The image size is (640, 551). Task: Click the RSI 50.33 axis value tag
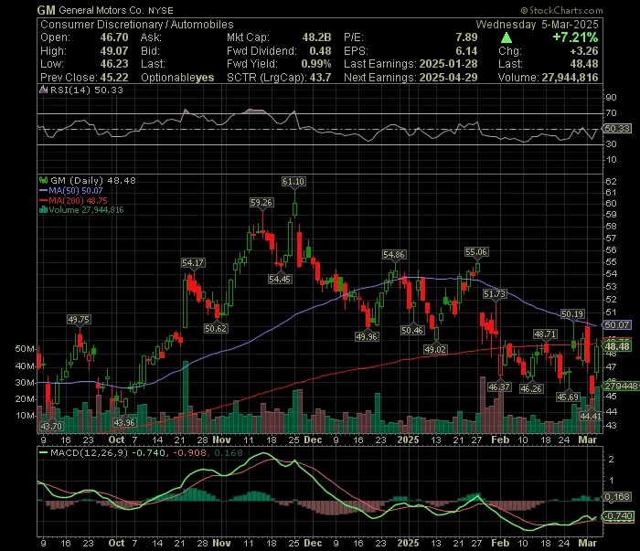coord(617,129)
